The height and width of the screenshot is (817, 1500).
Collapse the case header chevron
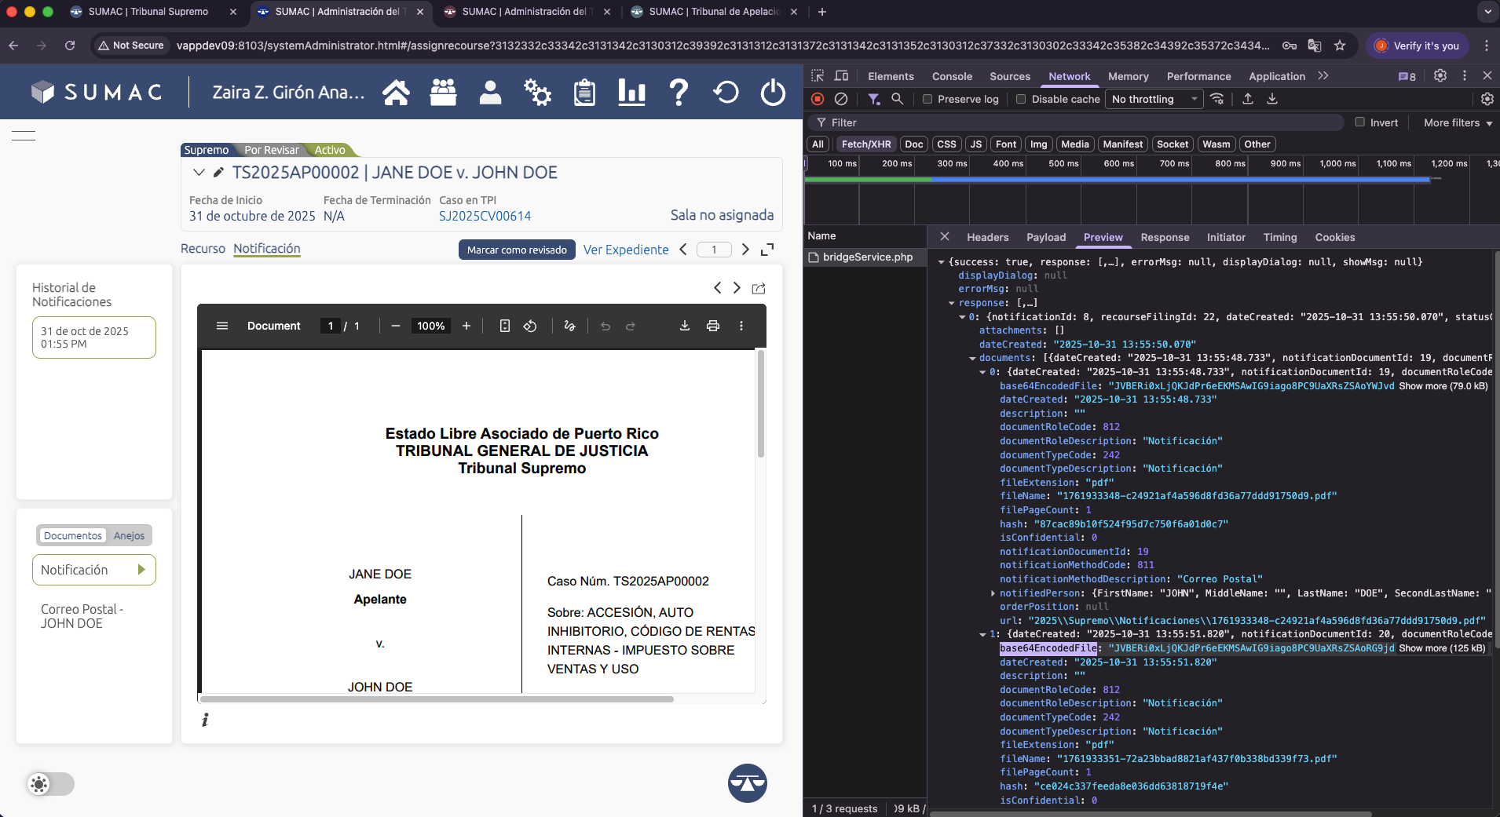pyautogui.click(x=199, y=173)
